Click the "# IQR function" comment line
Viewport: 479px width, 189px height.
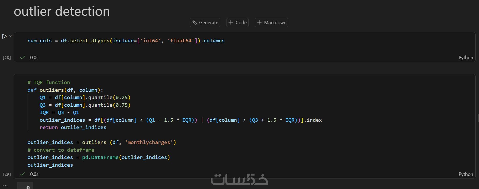point(49,83)
